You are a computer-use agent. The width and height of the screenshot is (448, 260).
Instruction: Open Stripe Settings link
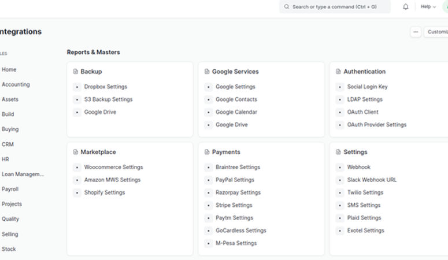(234, 205)
